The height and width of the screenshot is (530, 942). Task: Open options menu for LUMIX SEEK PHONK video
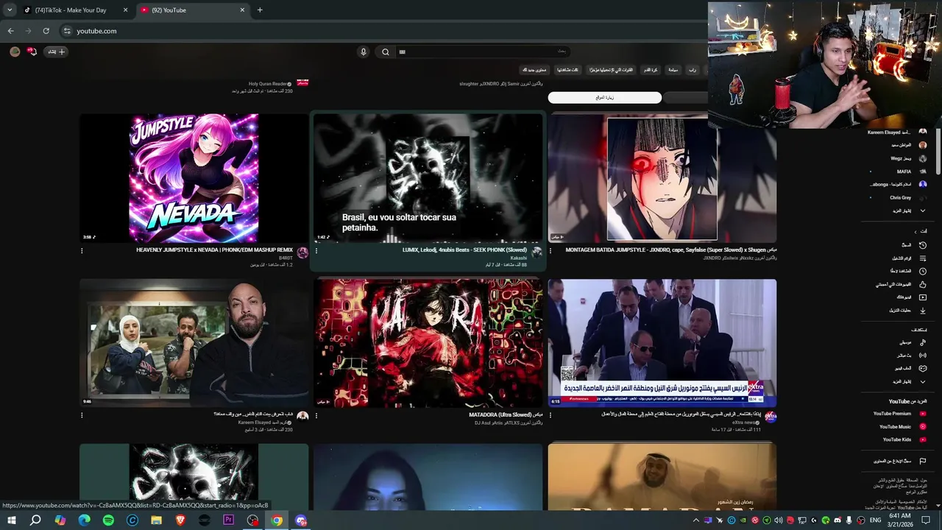[x=316, y=250]
